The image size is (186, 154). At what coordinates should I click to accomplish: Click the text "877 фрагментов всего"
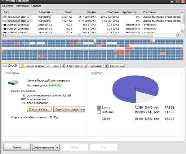click(35, 99)
